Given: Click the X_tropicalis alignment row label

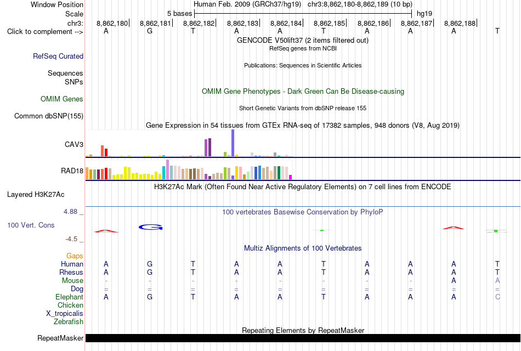Looking at the screenshot, I should click(65, 314).
